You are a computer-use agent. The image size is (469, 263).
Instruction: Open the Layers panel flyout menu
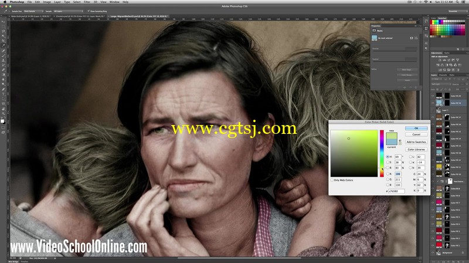click(467, 75)
